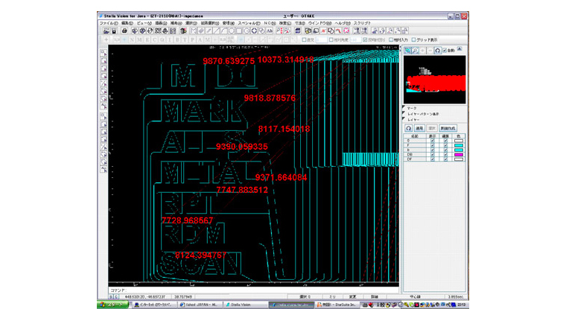The width and height of the screenshot is (566, 309).
Task: Open the Windows スタート button
Action: 113,305
